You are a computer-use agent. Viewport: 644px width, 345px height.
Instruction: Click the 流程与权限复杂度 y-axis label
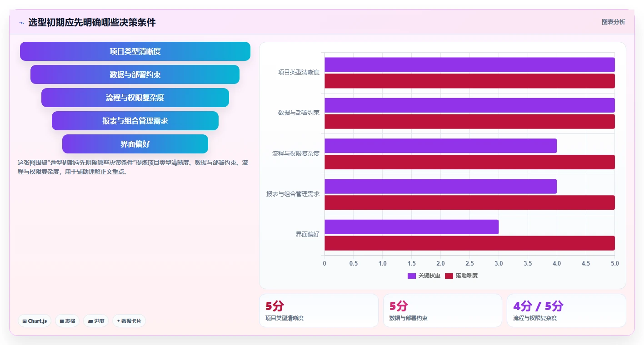click(296, 153)
